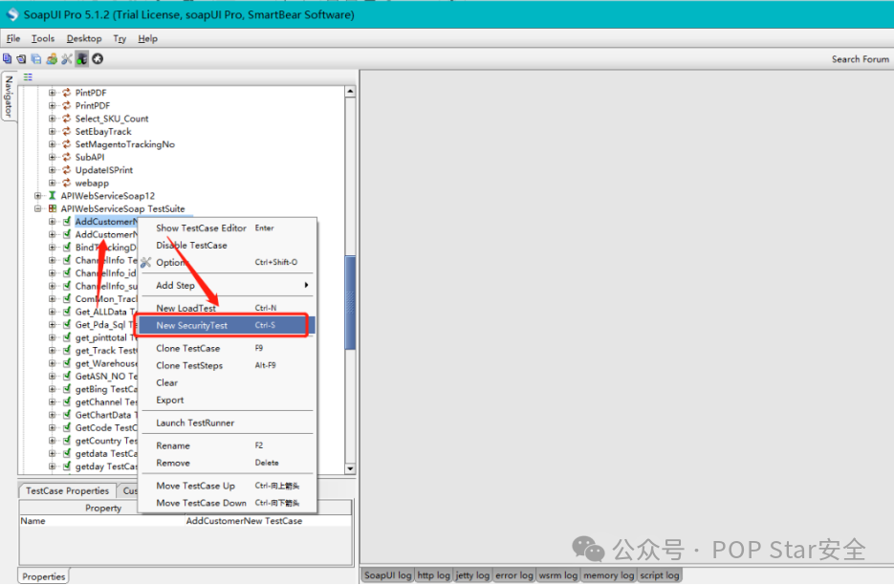Click the get_Track test case icon
894x585 pixels.
(x=67, y=350)
